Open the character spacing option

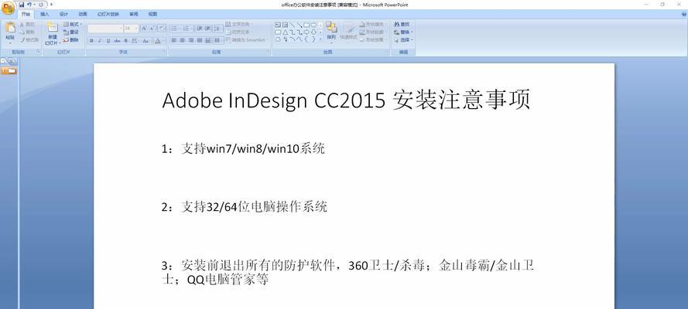point(134,40)
